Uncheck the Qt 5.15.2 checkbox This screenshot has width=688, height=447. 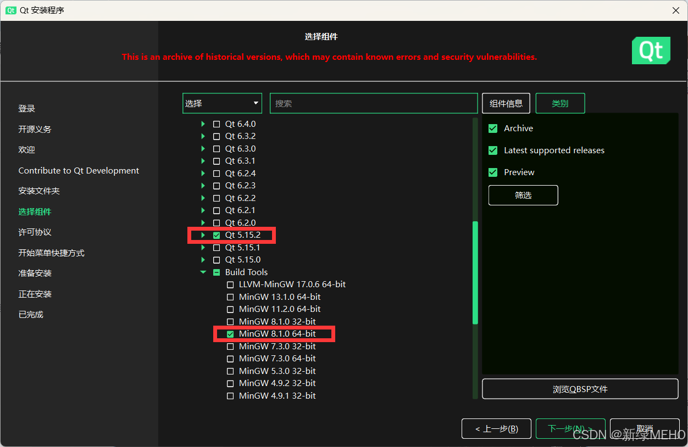click(217, 235)
